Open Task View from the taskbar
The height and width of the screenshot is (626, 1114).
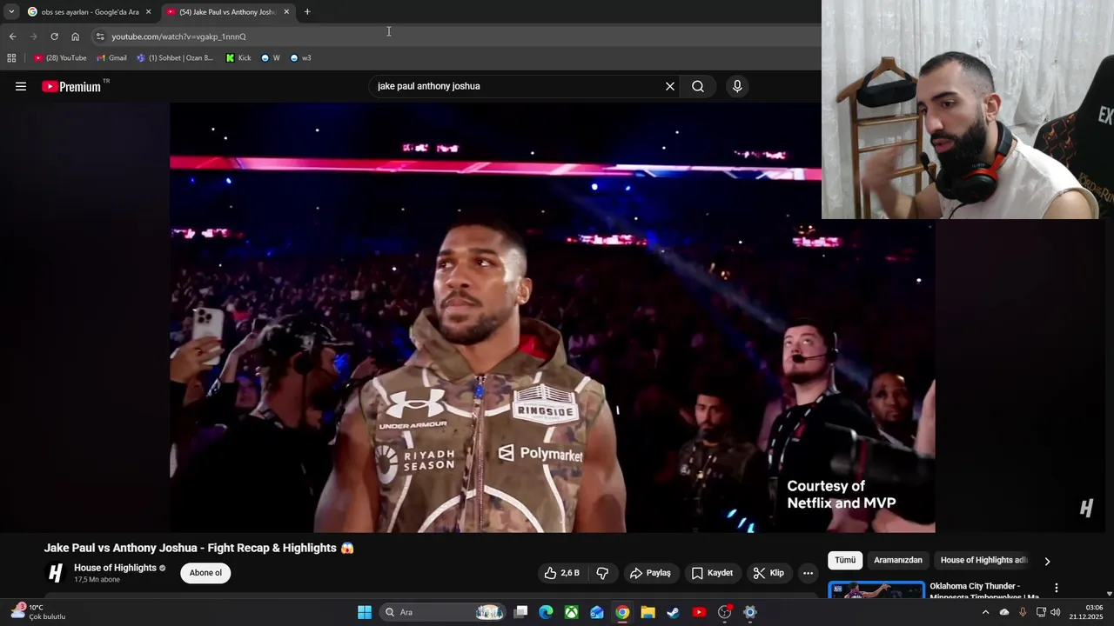click(520, 612)
